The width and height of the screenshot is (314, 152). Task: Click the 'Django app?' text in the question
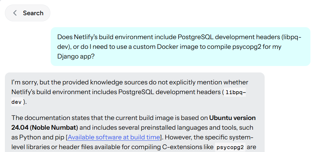76,57
